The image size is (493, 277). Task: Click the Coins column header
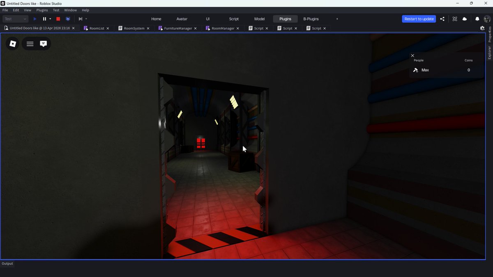(x=468, y=60)
